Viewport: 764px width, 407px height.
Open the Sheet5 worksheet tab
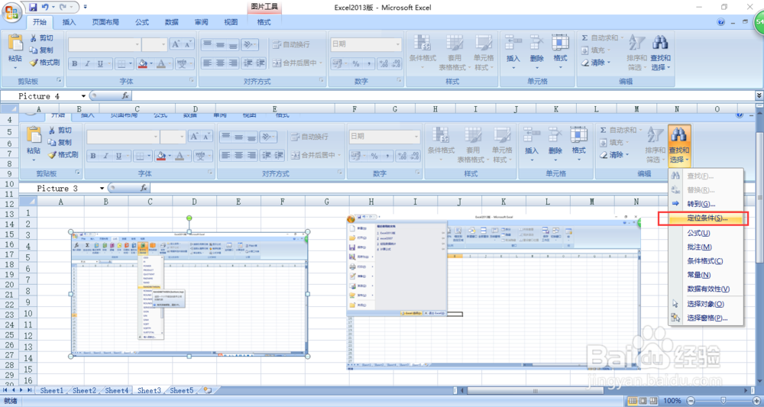181,390
